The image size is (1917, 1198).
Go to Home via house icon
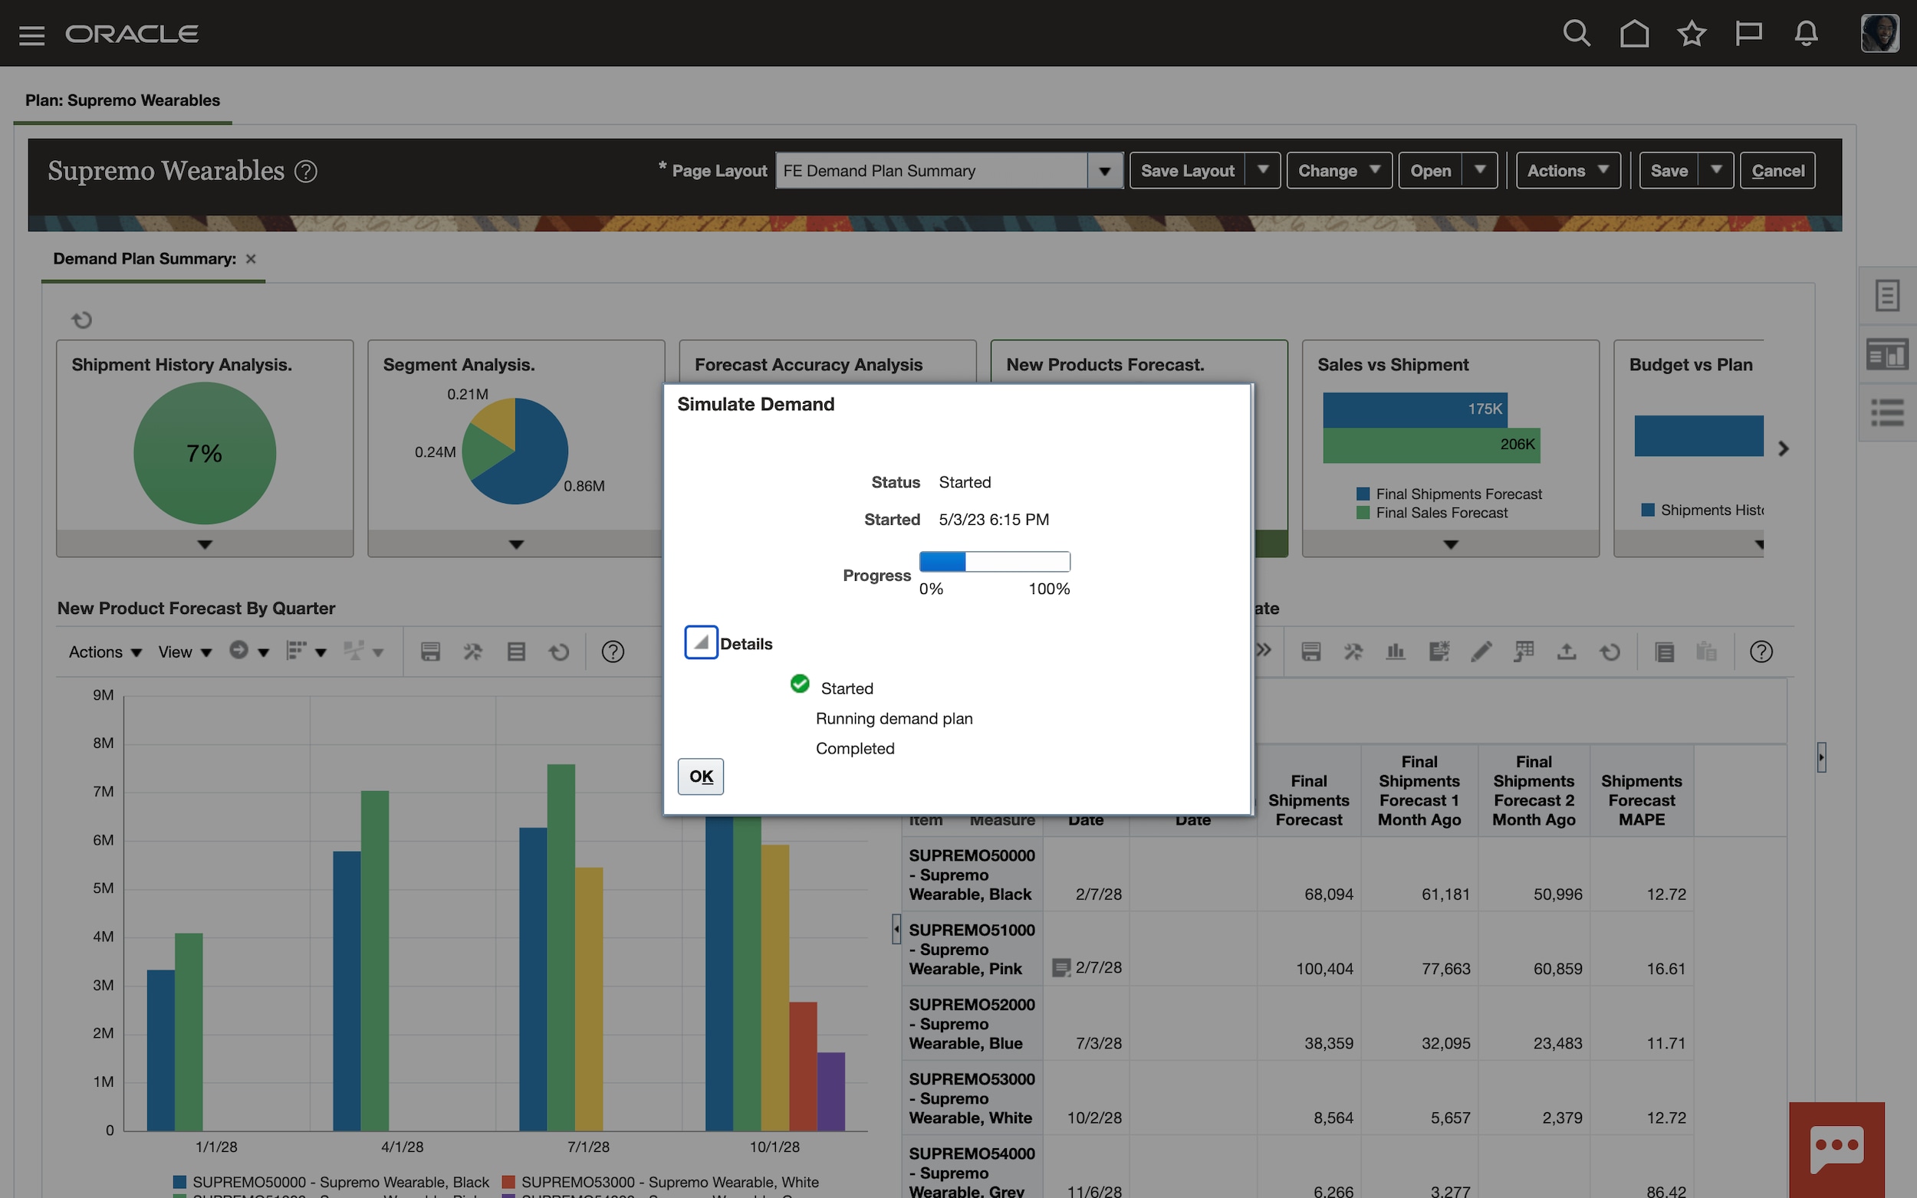(x=1633, y=33)
